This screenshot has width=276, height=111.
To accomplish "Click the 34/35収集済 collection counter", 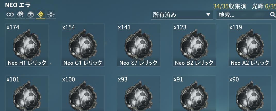I will click(230, 6).
